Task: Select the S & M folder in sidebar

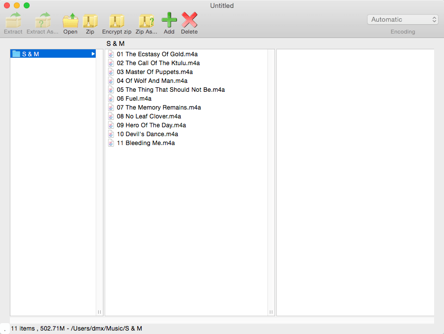Action: [53, 54]
